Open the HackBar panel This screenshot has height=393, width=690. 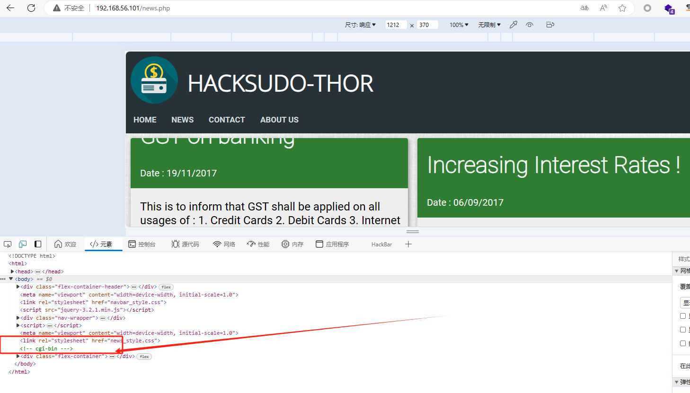[381, 244]
